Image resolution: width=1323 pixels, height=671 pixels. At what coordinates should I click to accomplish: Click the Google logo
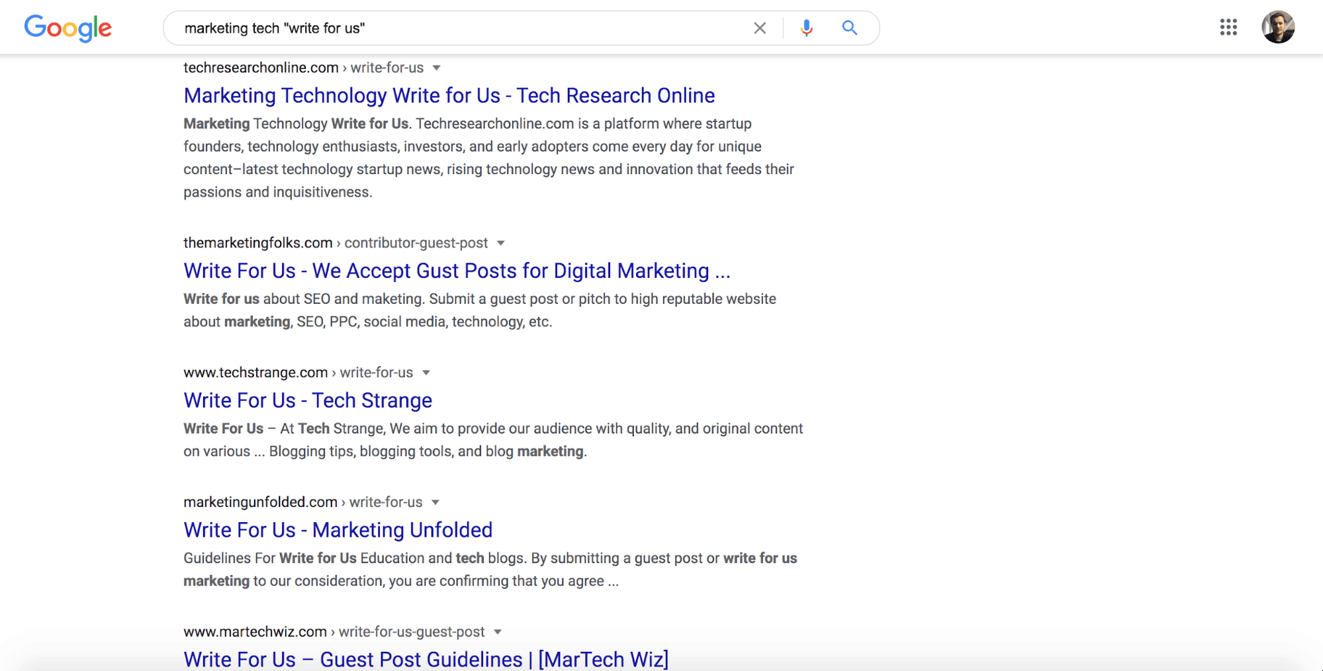[x=68, y=28]
